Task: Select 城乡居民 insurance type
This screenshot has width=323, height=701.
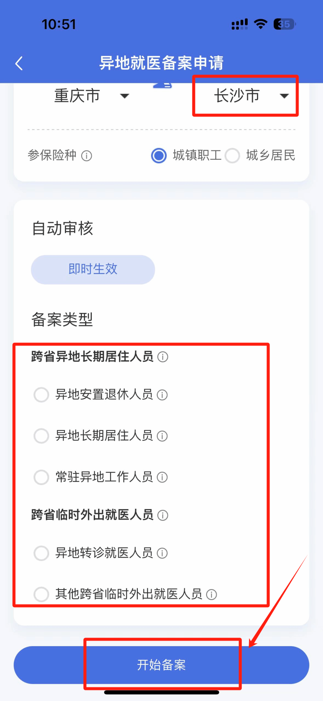Action: point(232,156)
